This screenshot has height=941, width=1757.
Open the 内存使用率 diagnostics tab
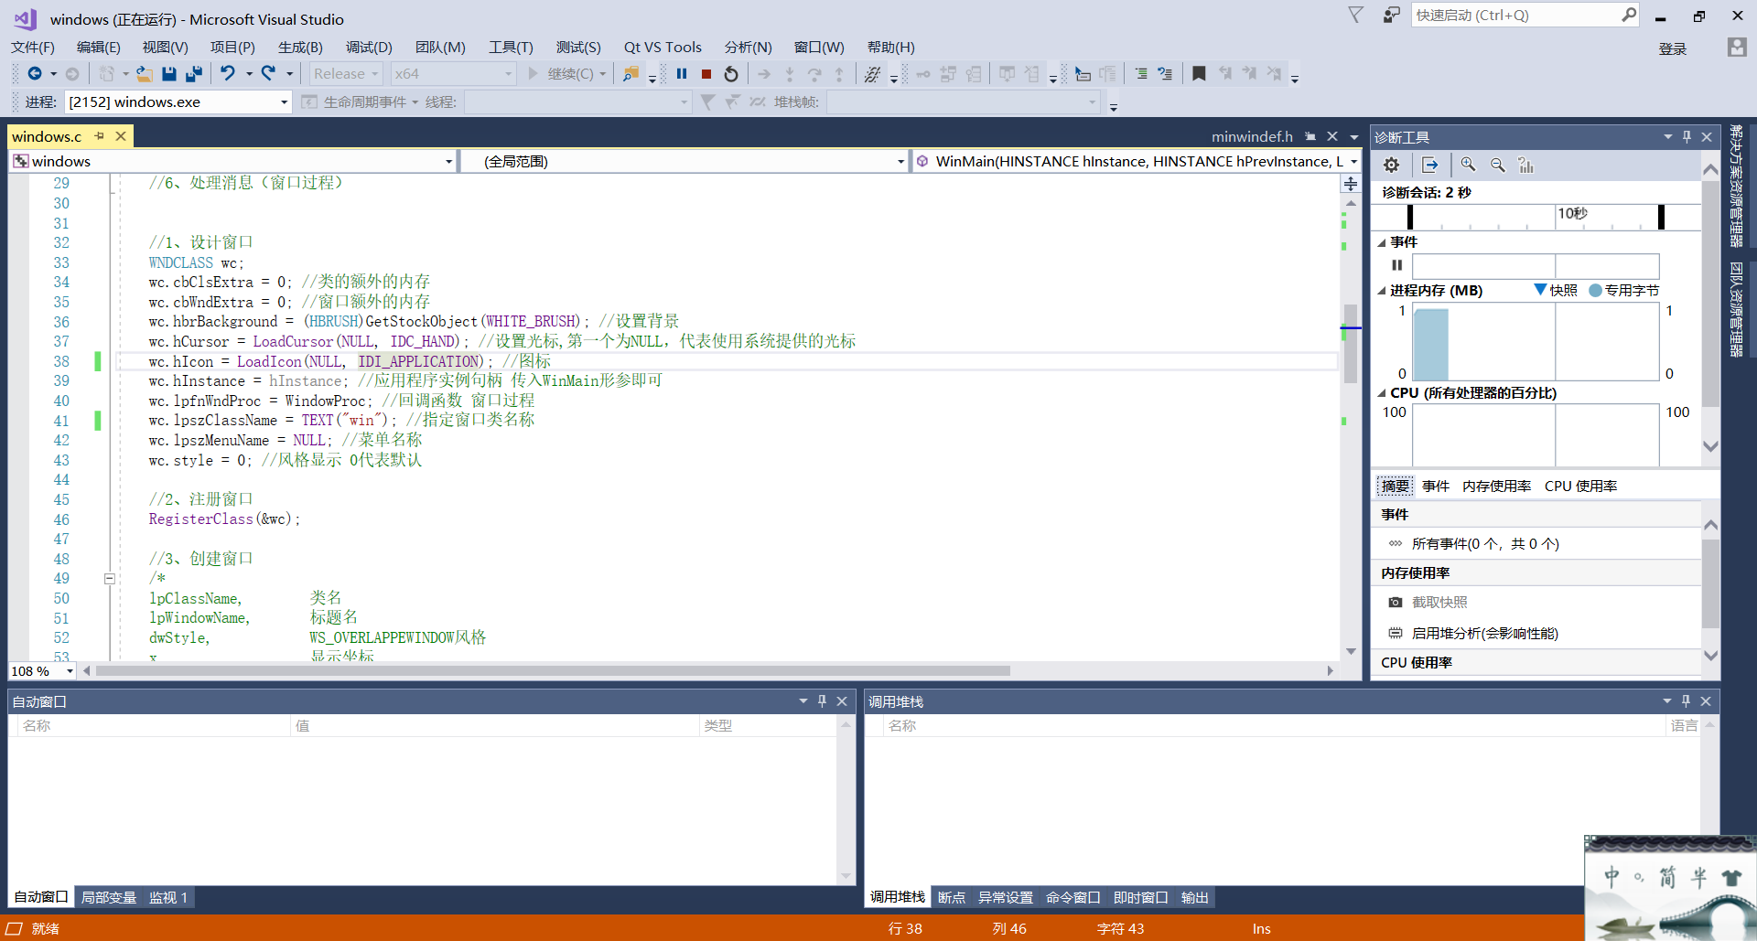point(1497,487)
